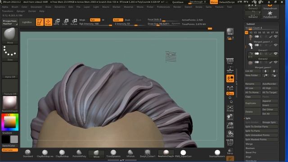Open the RealisticClay material selector
Image resolution: width=288 pixels, height=162 pixels.
point(10,104)
